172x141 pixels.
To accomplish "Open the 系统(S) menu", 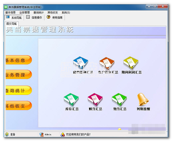I will tap(66, 12).
